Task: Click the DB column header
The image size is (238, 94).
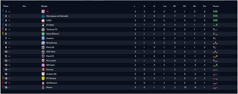Action: [194, 6]
